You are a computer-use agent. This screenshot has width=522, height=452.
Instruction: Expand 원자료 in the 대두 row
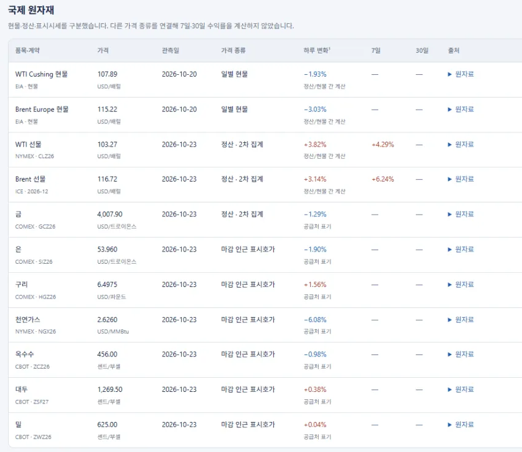coord(461,389)
